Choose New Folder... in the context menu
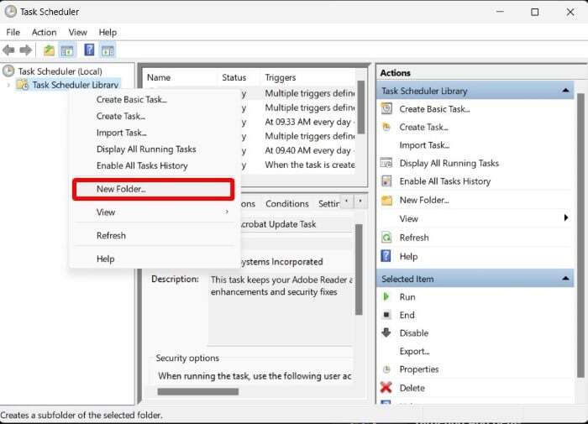This screenshot has height=424, width=588. click(x=154, y=189)
